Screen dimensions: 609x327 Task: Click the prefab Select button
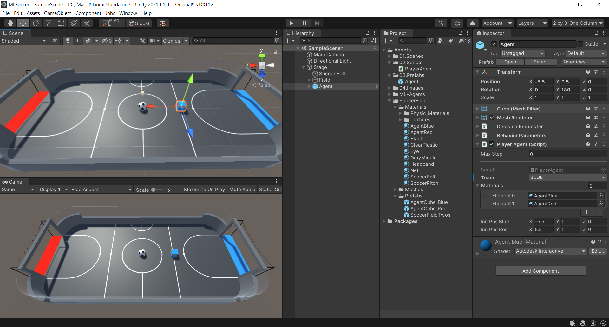(x=541, y=62)
